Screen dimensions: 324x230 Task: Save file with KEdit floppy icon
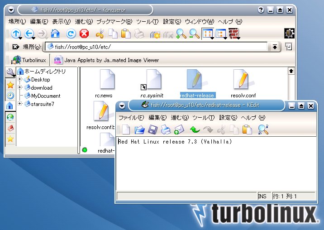pyautogui.click(x=152, y=129)
